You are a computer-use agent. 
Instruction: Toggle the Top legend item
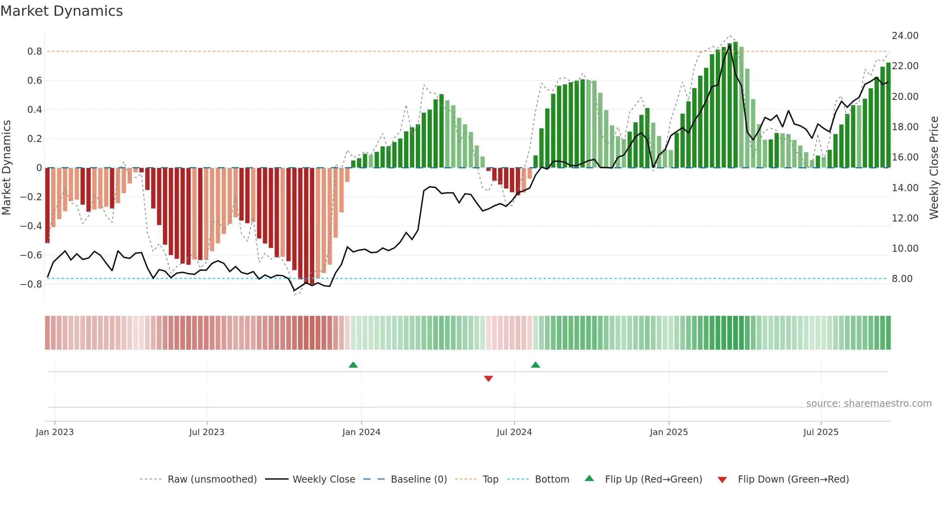pos(477,479)
